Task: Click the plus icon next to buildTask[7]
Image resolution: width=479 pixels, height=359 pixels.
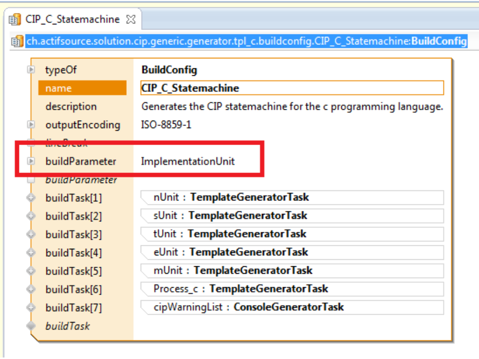Action: click(31, 308)
